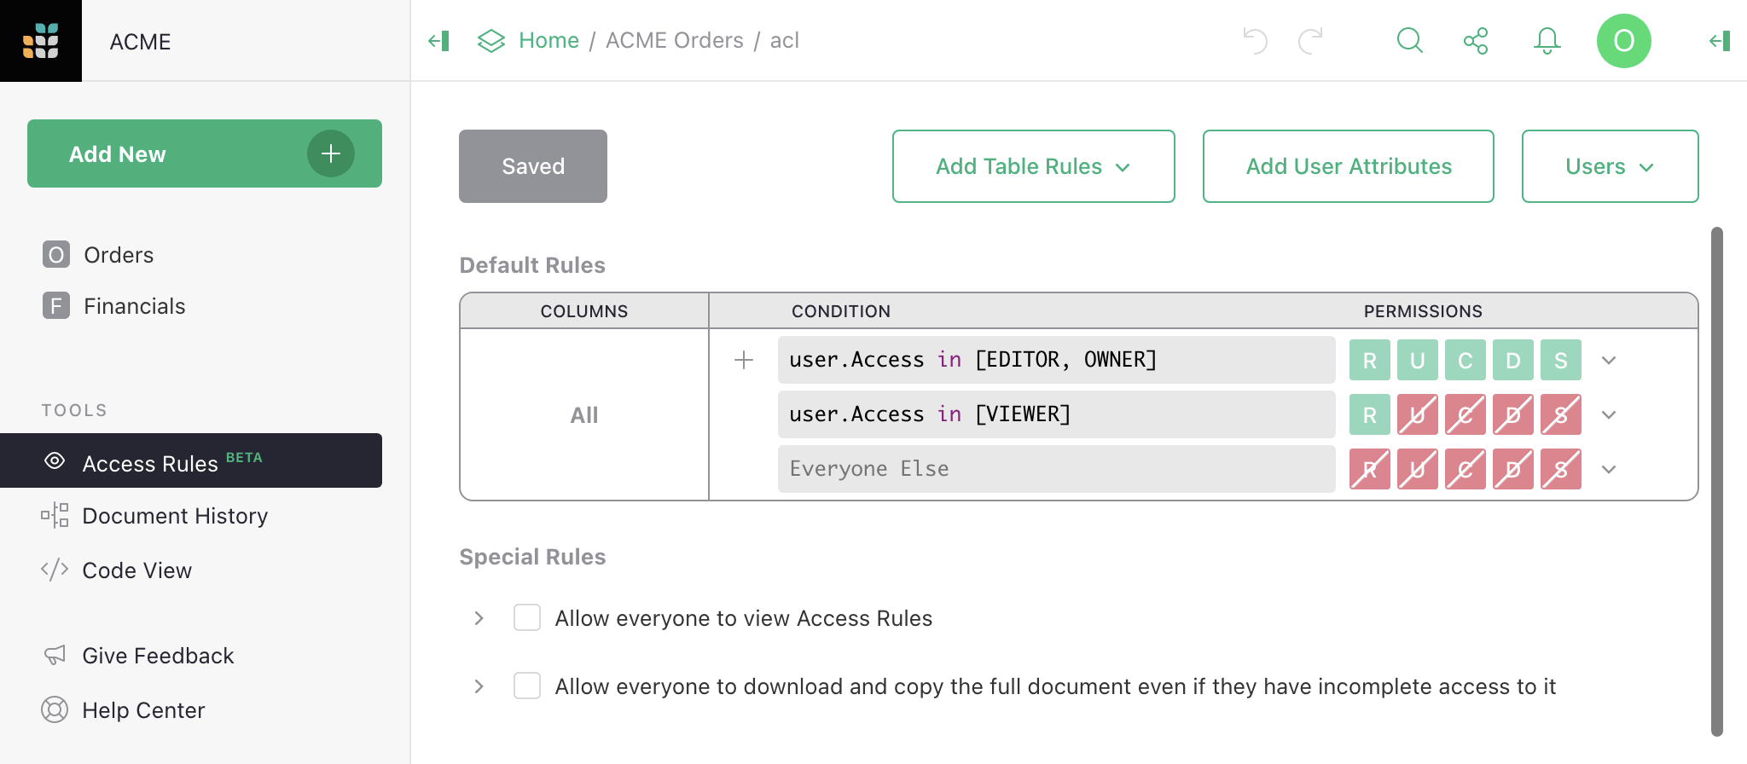
Task: Click the Orders page O icon
Action: click(56, 254)
